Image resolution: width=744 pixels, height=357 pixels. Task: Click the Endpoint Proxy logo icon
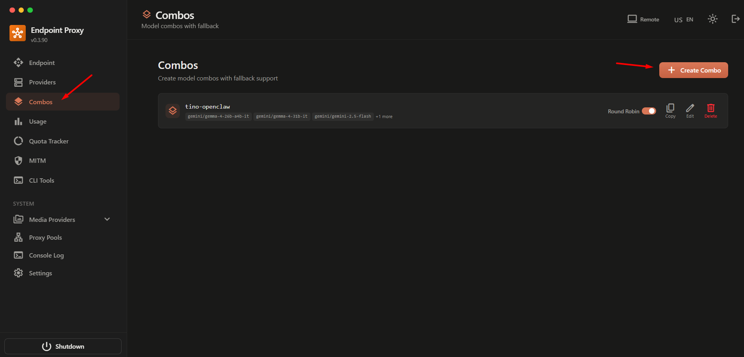click(x=17, y=33)
